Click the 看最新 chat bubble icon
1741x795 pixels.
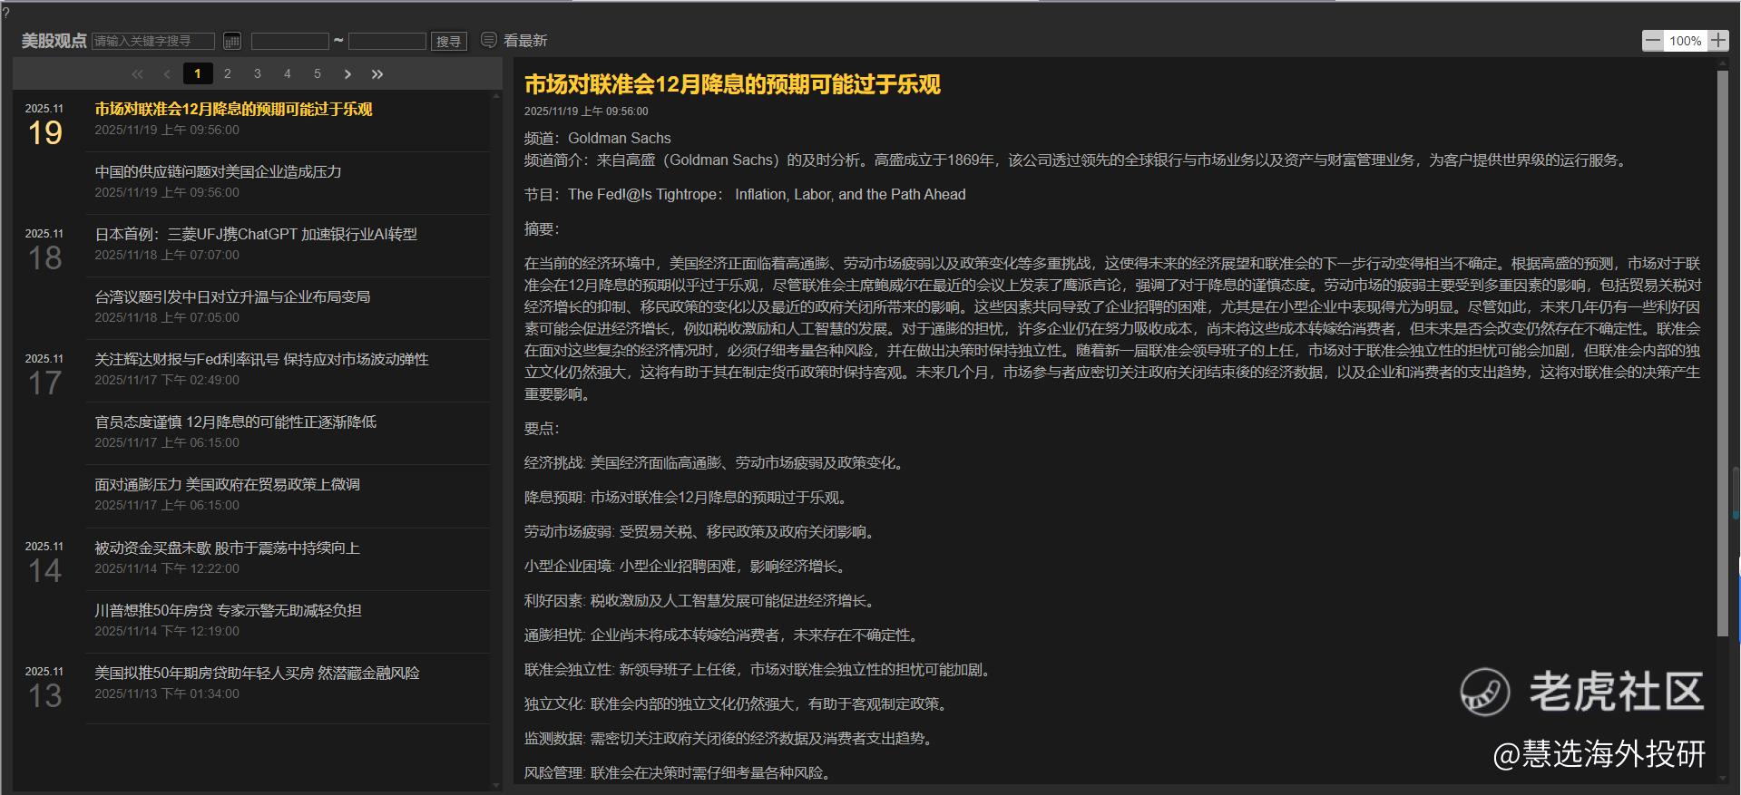point(489,40)
